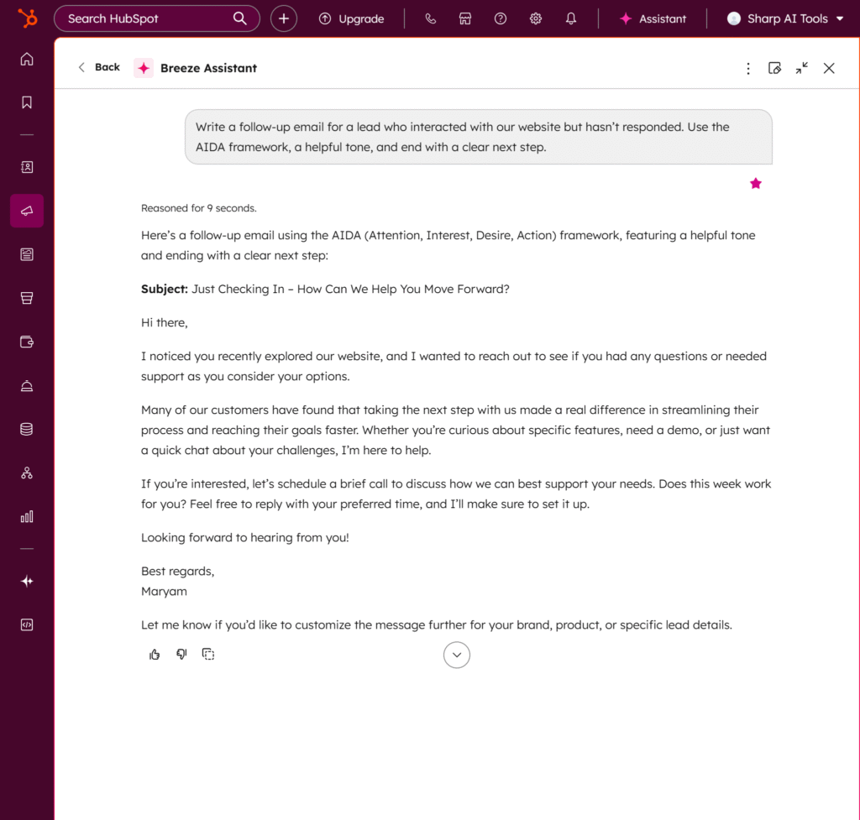Open the Bookmarks icon in sidebar

click(27, 102)
